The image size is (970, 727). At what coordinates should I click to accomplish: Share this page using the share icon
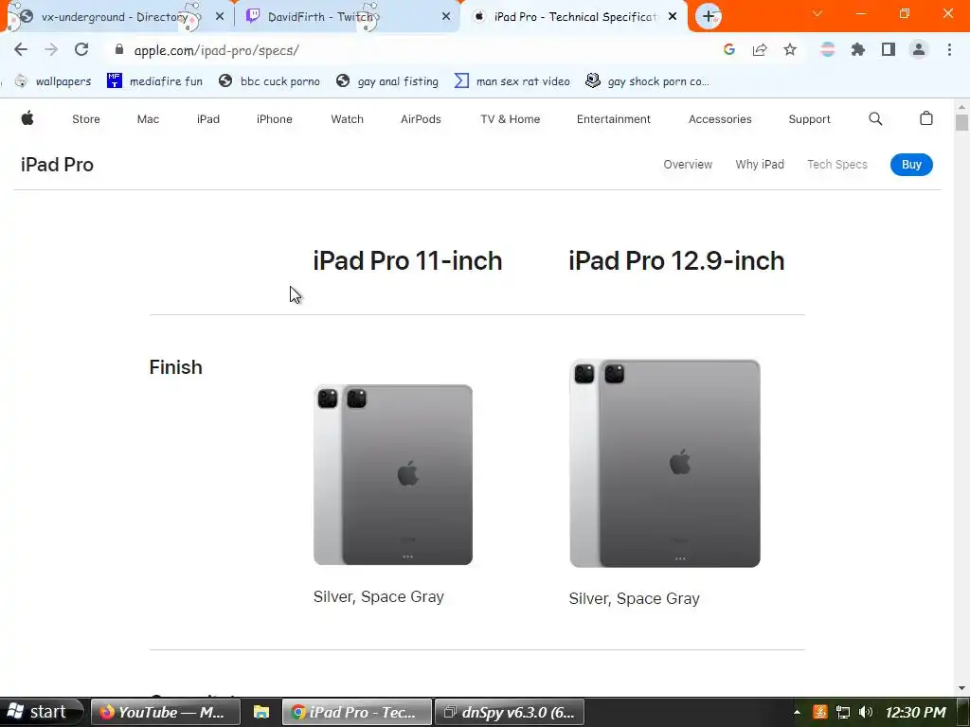(760, 50)
